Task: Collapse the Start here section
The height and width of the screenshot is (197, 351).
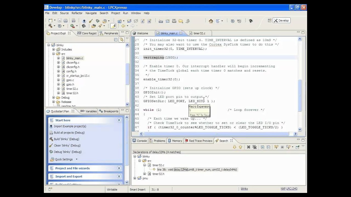Action: coord(119,120)
